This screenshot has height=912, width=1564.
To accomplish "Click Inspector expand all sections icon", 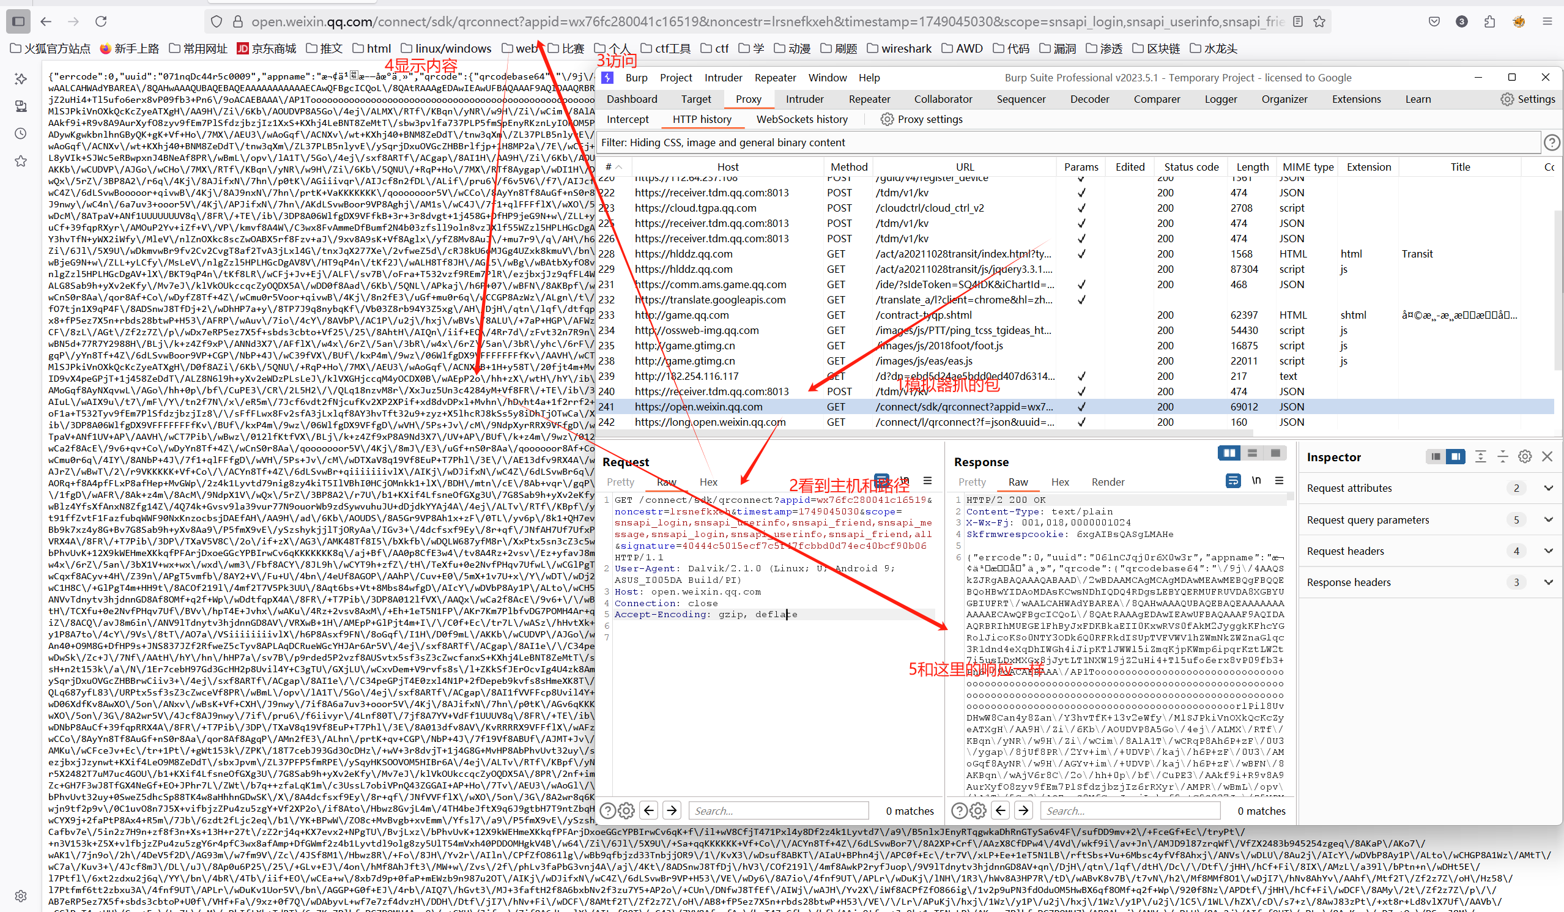I will [x=1480, y=457].
